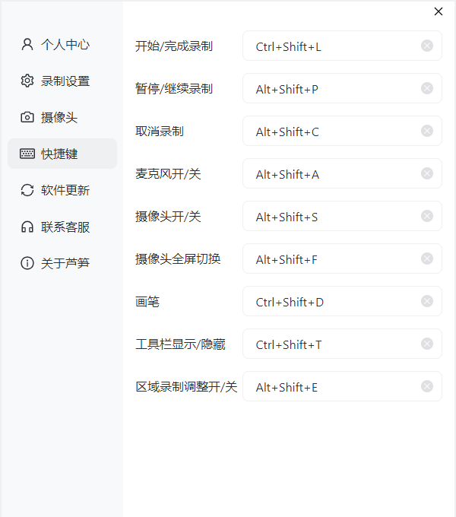Clear the 暂停/继续录制 shortcut Alt+Shift+P
Viewport: 456px width, 517px height.
427,88
